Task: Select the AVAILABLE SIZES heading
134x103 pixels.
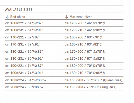Action: [19, 10]
